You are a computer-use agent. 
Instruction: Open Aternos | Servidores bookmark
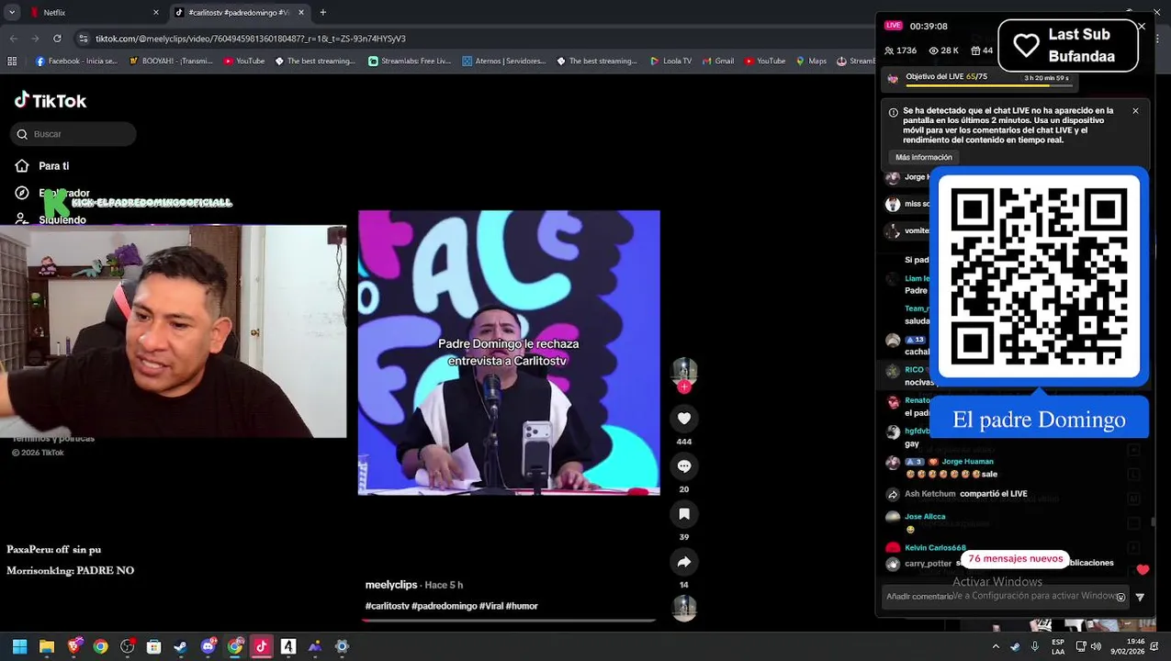pos(504,61)
